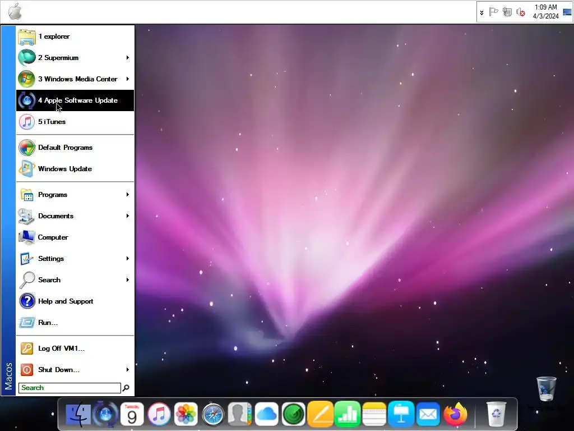Image resolution: width=574 pixels, height=431 pixels.
Task: Expand the Search submenu arrow
Action: point(127,279)
